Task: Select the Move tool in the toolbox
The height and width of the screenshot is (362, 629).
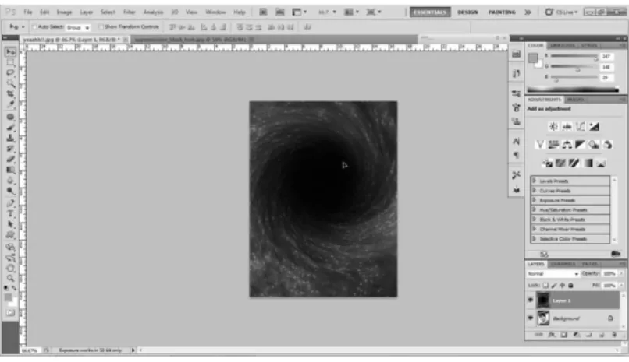Action: [x=10, y=52]
